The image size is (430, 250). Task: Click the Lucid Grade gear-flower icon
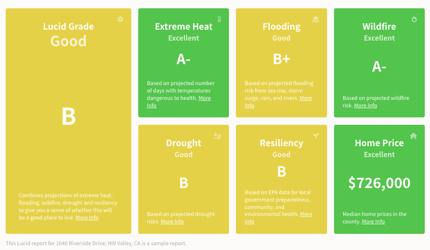pos(120,19)
